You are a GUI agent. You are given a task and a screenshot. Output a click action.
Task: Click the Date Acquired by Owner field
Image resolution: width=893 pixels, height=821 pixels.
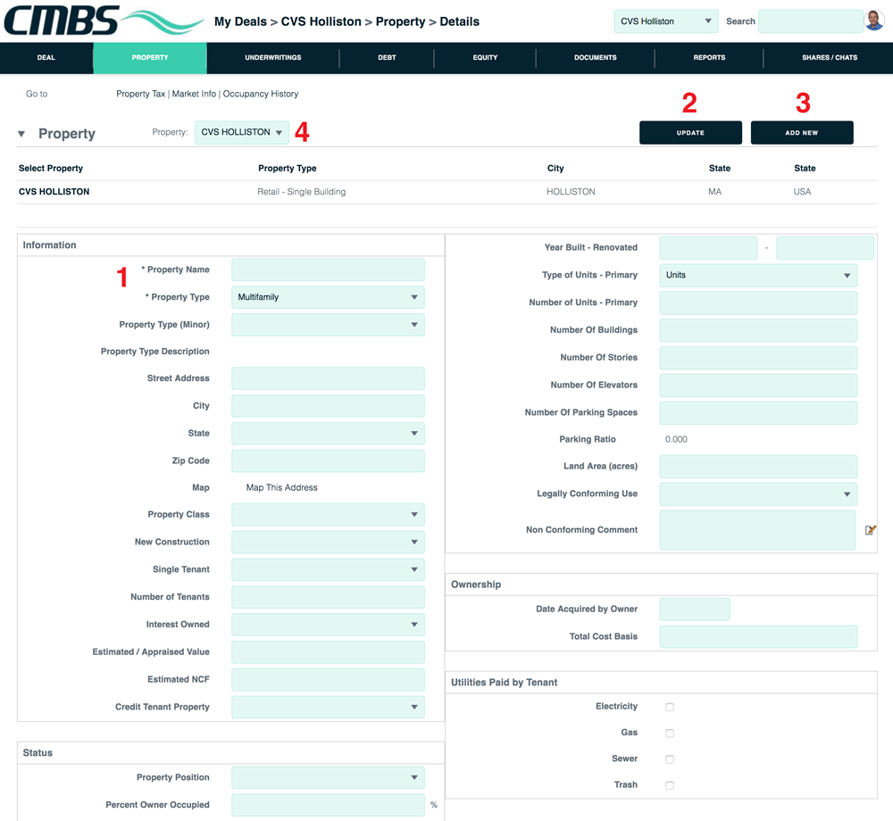(695, 609)
